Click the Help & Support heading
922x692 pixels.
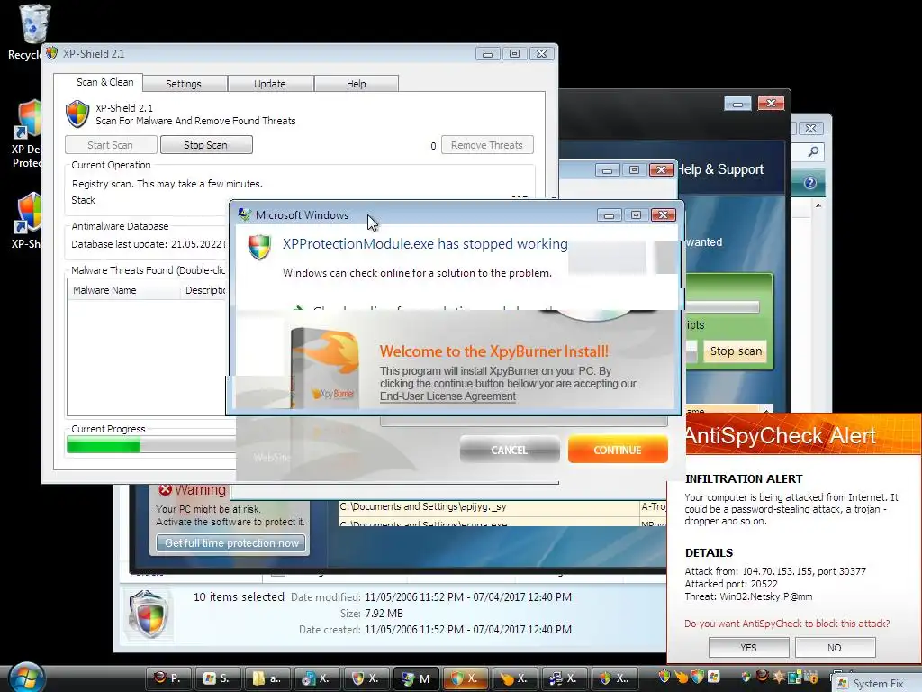coord(719,169)
